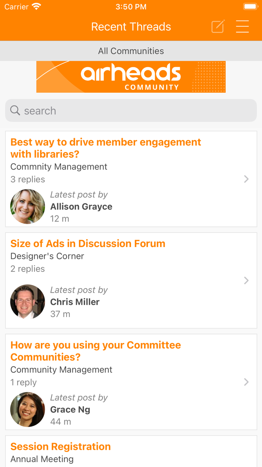This screenshot has height=467, width=262.
Task: Click the 3:50 PM clock
Action: (131, 6)
